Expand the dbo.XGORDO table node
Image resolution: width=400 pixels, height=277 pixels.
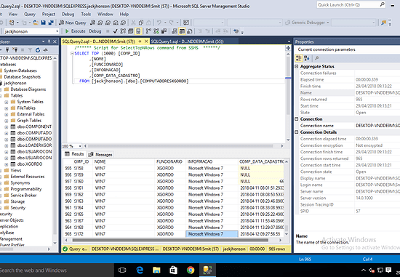point(7,164)
